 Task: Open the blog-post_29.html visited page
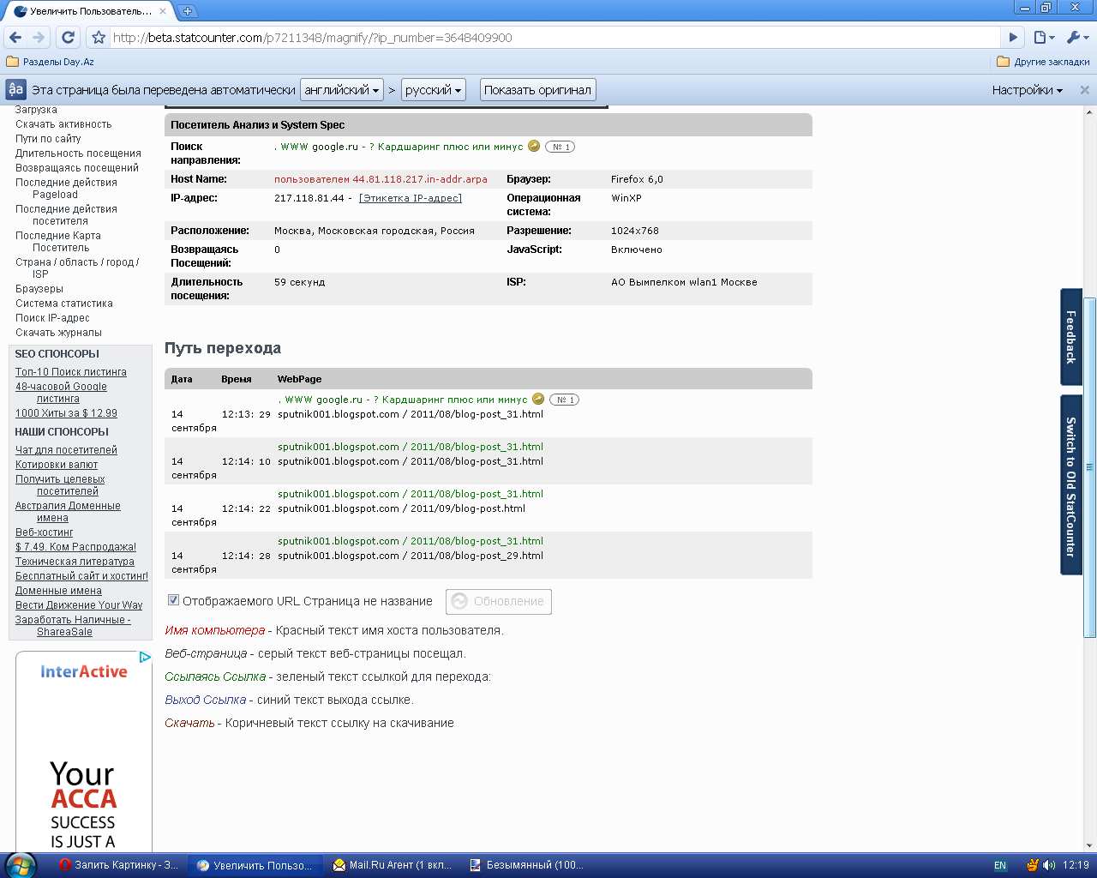[411, 556]
